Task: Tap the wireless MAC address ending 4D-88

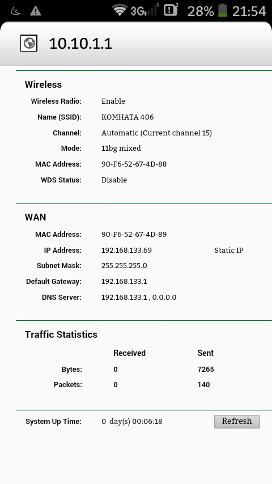Action: pyautogui.click(x=134, y=164)
